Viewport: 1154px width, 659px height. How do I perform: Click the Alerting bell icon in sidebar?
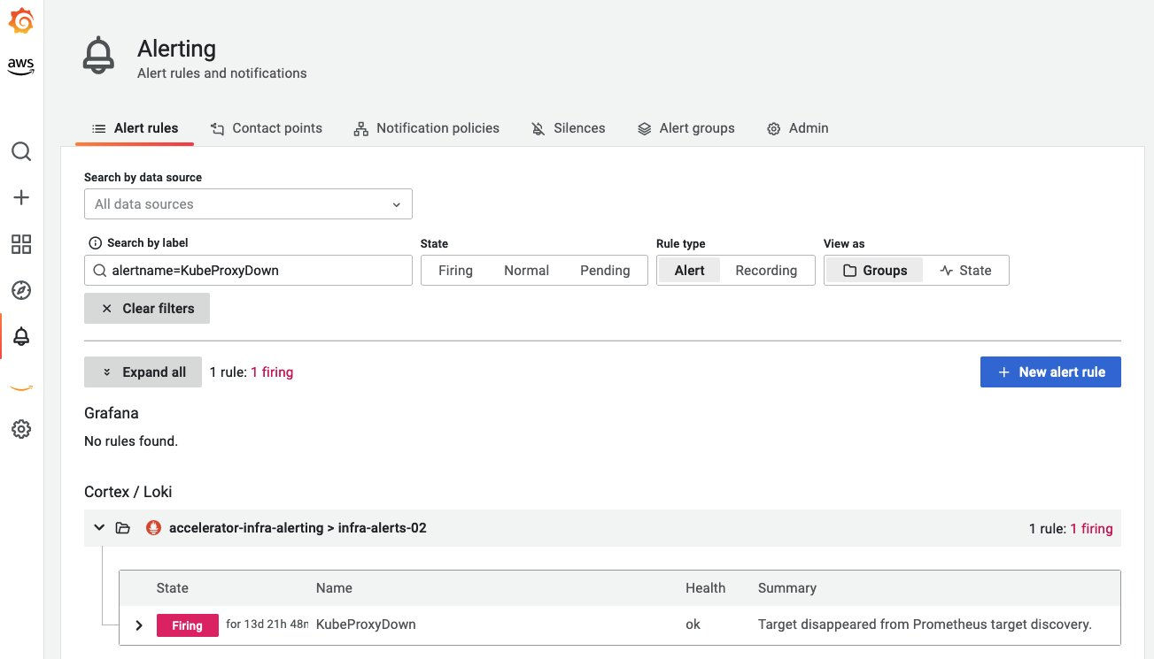tap(21, 336)
